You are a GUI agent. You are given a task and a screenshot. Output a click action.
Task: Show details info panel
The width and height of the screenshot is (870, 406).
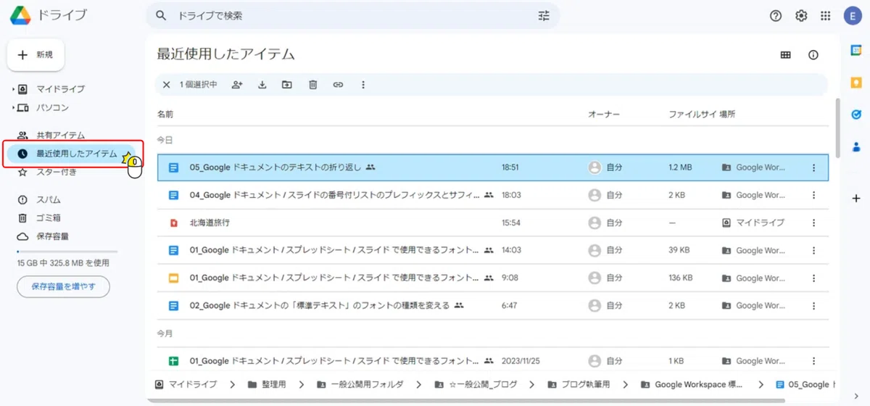pyautogui.click(x=813, y=54)
